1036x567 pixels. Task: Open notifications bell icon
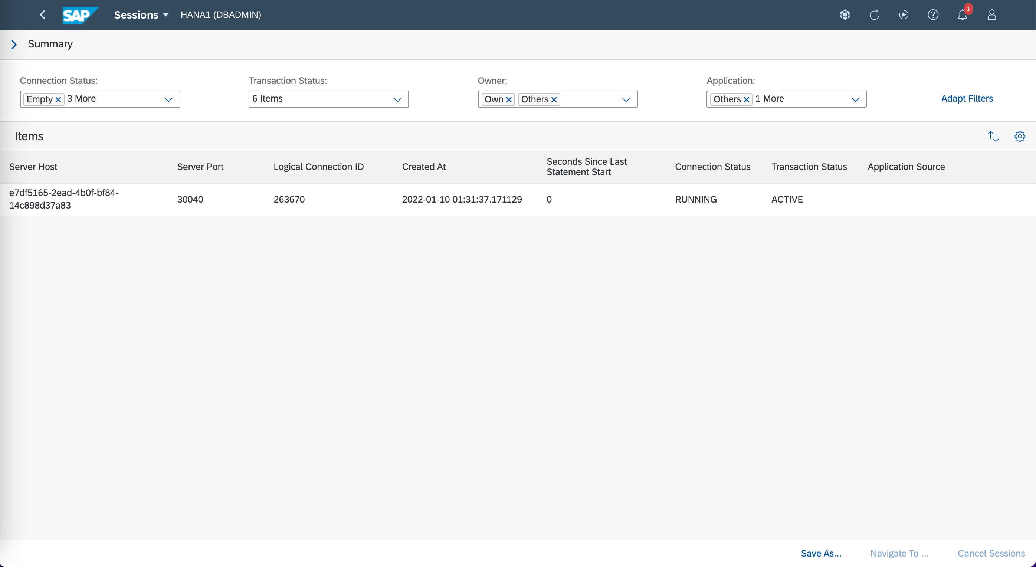(963, 15)
